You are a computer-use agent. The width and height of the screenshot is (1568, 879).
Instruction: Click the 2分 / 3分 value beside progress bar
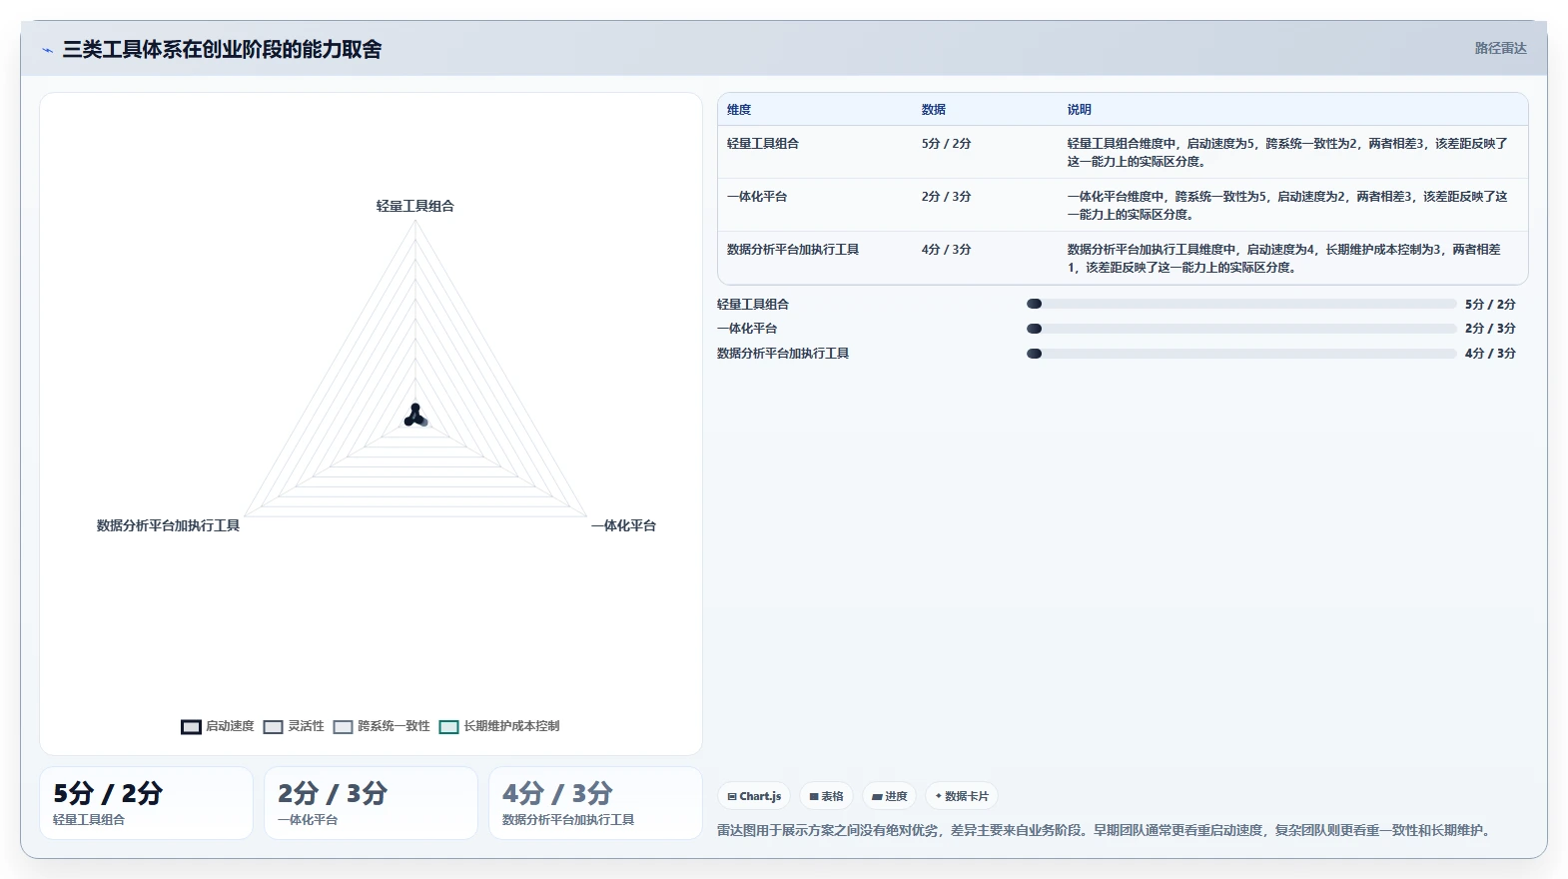pos(1490,329)
